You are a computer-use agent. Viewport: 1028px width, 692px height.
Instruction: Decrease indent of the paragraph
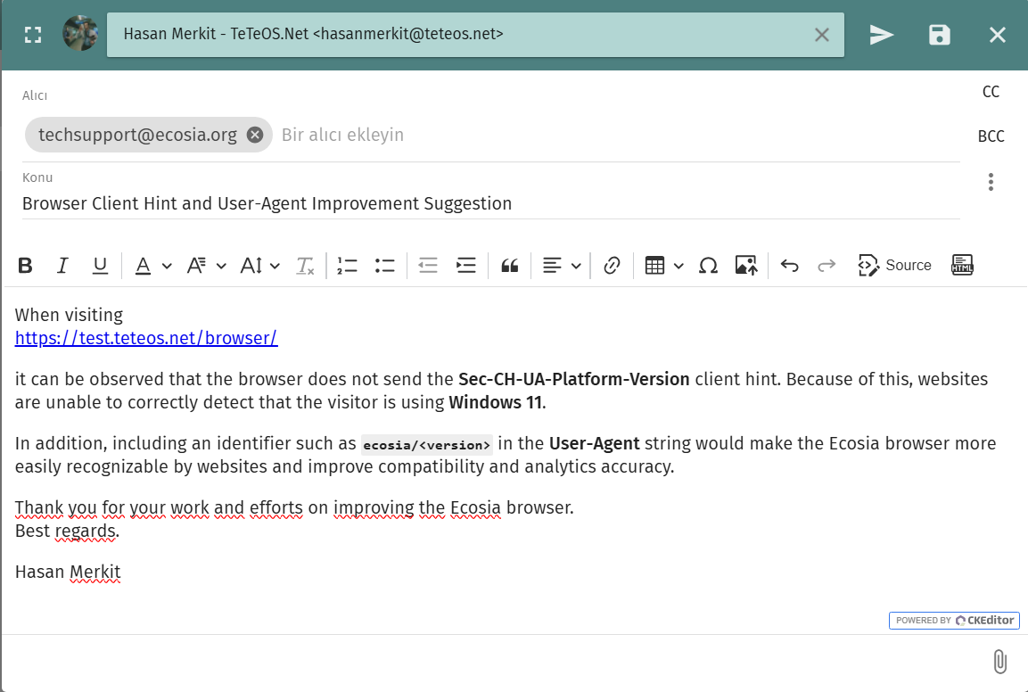pos(427,266)
